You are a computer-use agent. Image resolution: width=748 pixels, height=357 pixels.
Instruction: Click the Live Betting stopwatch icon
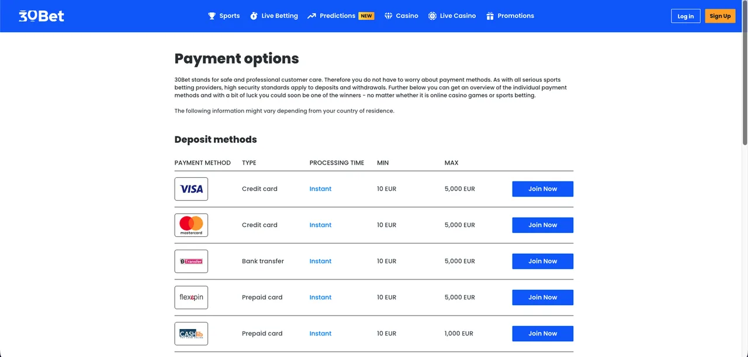pos(254,16)
